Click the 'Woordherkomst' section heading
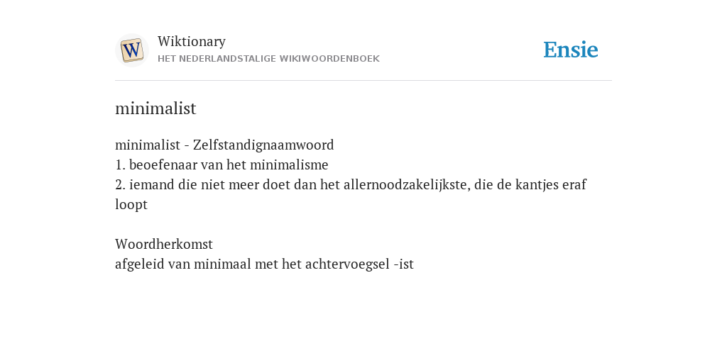This screenshot has height=363, width=727. coord(164,244)
